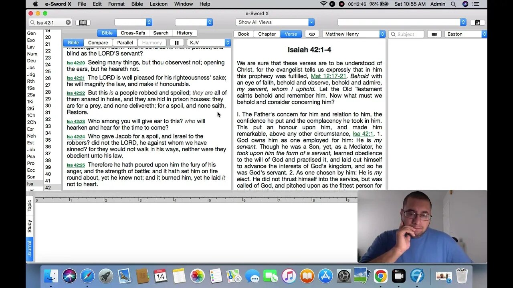Open the Matthew Henry commentary dropdown

click(x=354, y=34)
